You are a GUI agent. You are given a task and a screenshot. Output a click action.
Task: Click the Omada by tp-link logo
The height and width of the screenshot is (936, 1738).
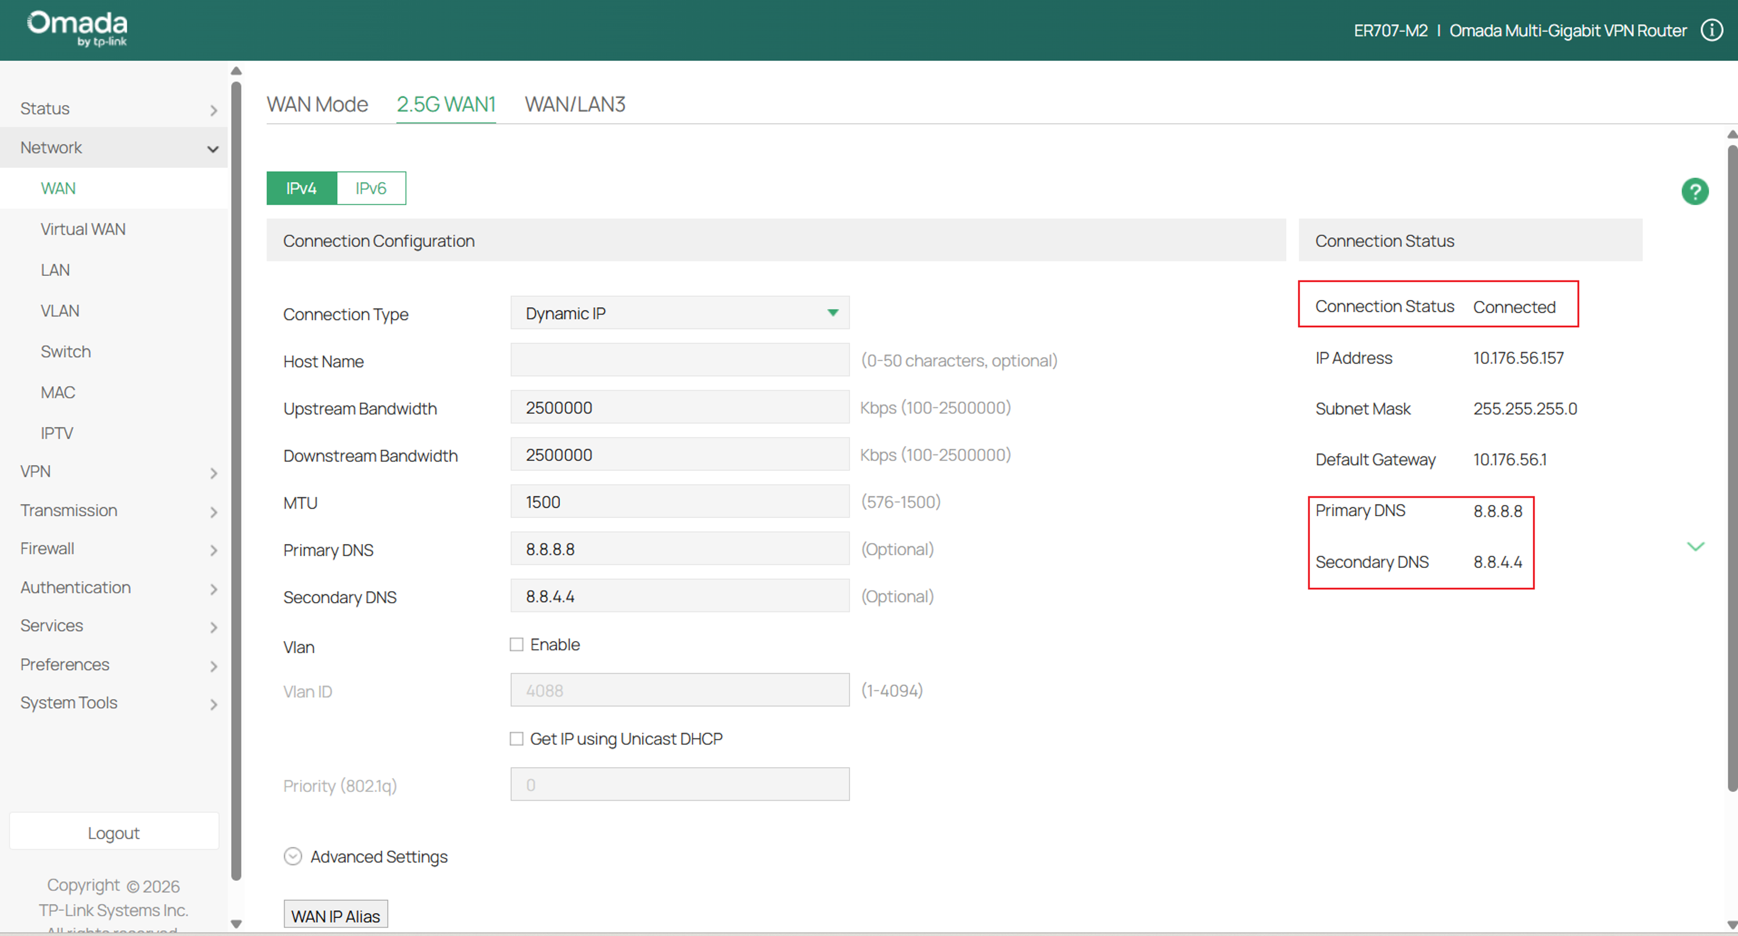click(x=77, y=29)
